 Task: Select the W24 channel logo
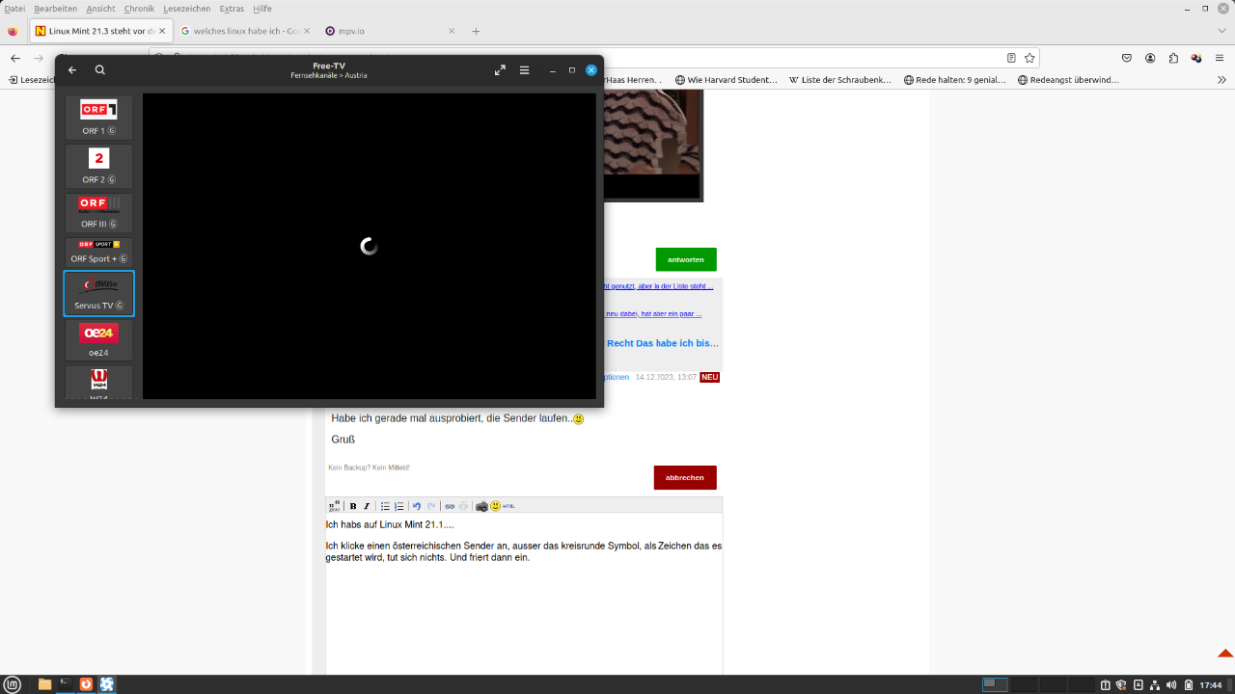pos(98,379)
